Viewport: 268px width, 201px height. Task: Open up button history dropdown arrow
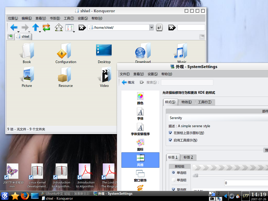40,32
